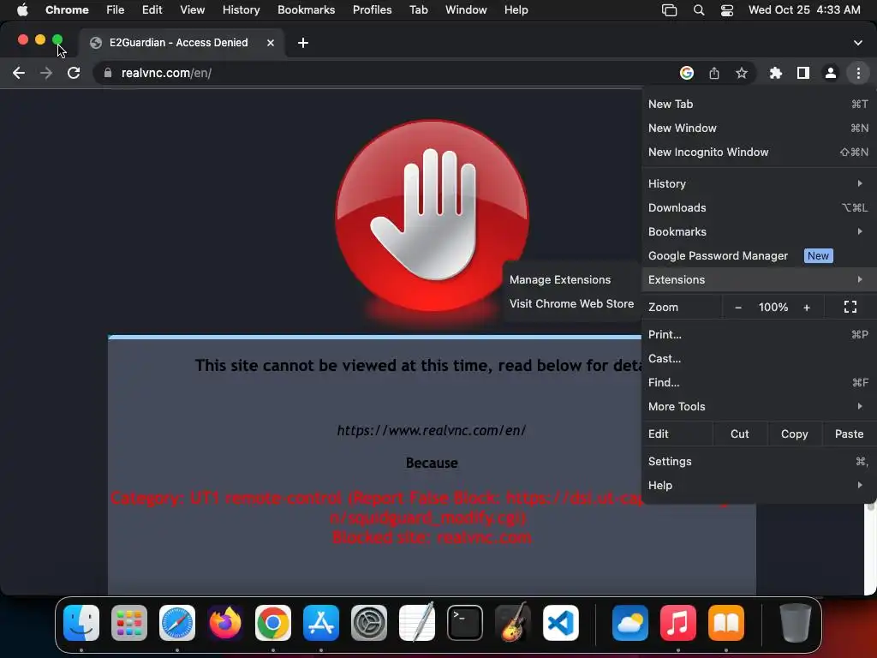This screenshot has height=658, width=877.
Task: Expand the History submenu
Action: 758,183
